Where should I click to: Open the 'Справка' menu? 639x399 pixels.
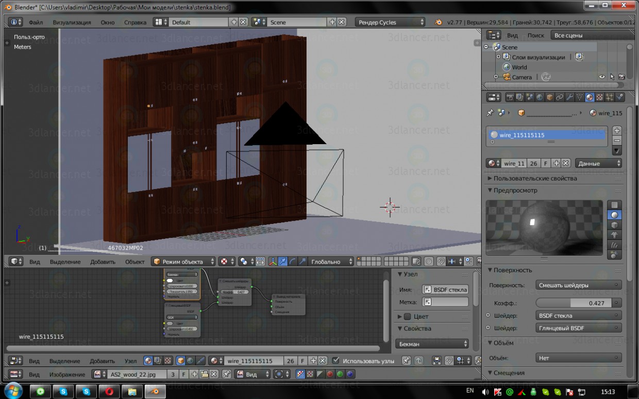(135, 22)
